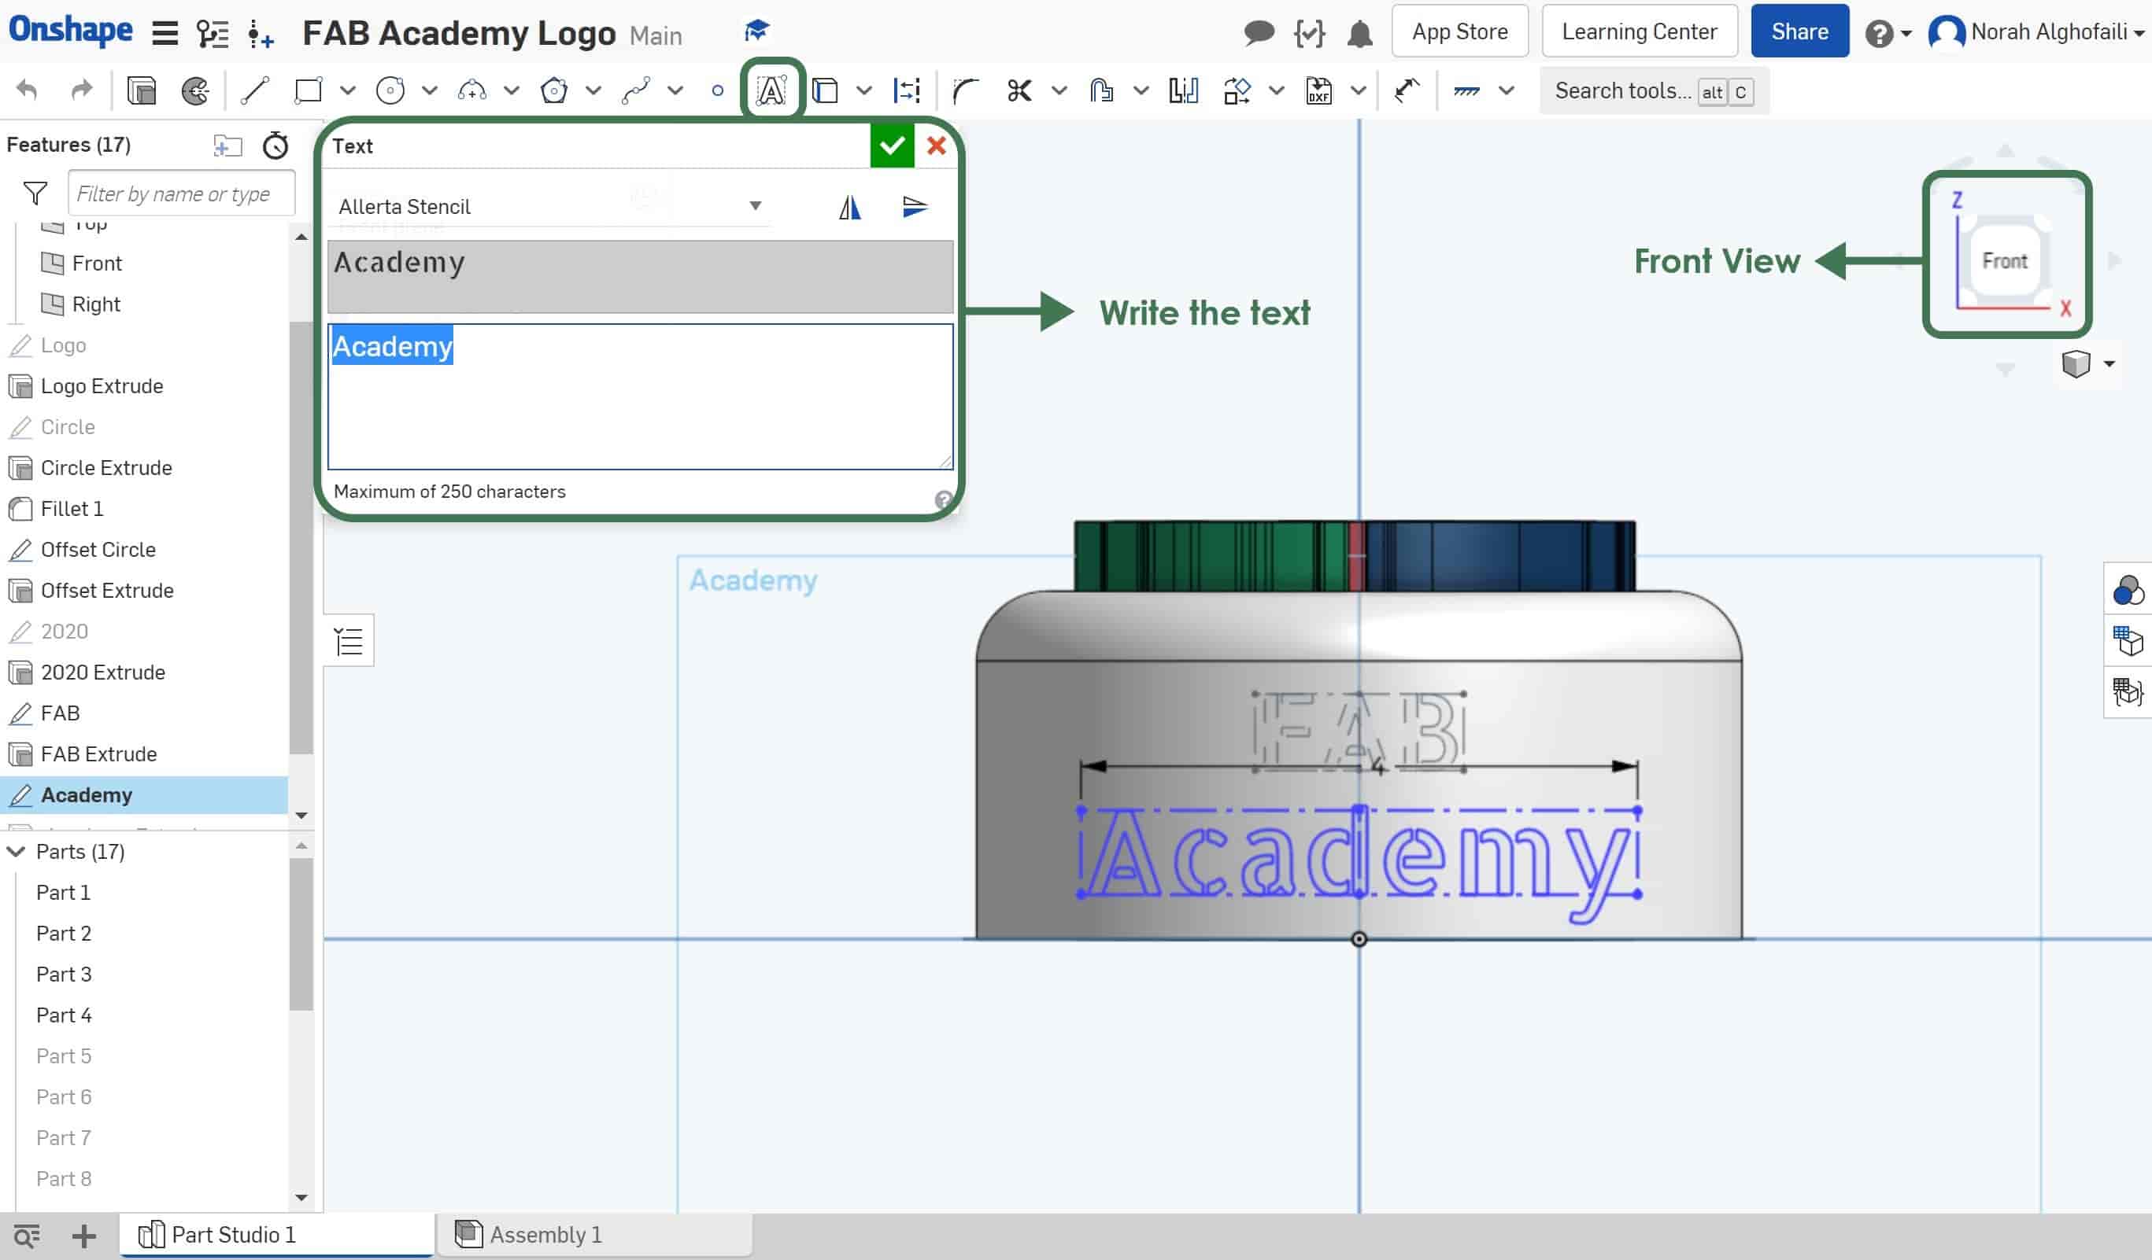Cancel the Text dialog with red X
The image size is (2152, 1260).
click(936, 146)
